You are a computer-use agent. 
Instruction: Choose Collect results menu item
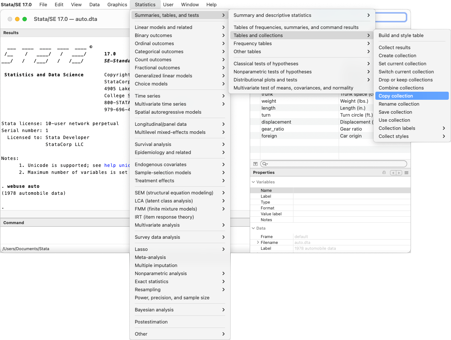412,47
